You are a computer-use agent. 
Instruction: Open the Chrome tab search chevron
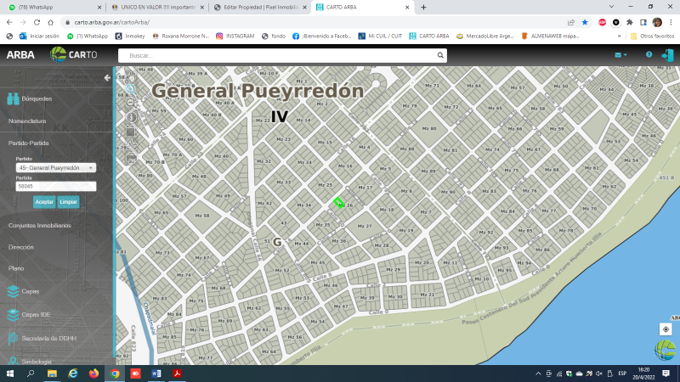611,7
